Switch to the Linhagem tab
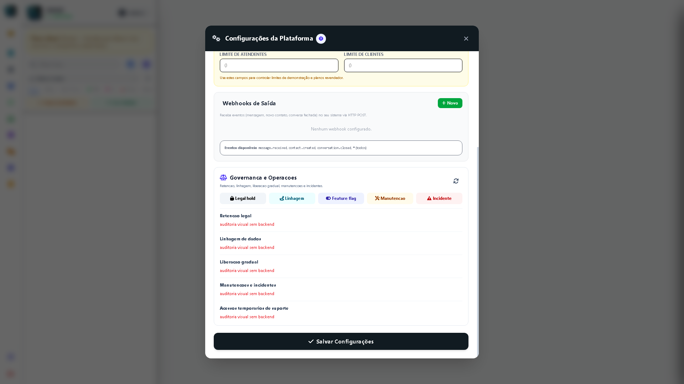Viewport: 684px width, 384px height. [292, 198]
